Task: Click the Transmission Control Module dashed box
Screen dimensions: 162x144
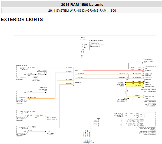Action: coord(147,120)
